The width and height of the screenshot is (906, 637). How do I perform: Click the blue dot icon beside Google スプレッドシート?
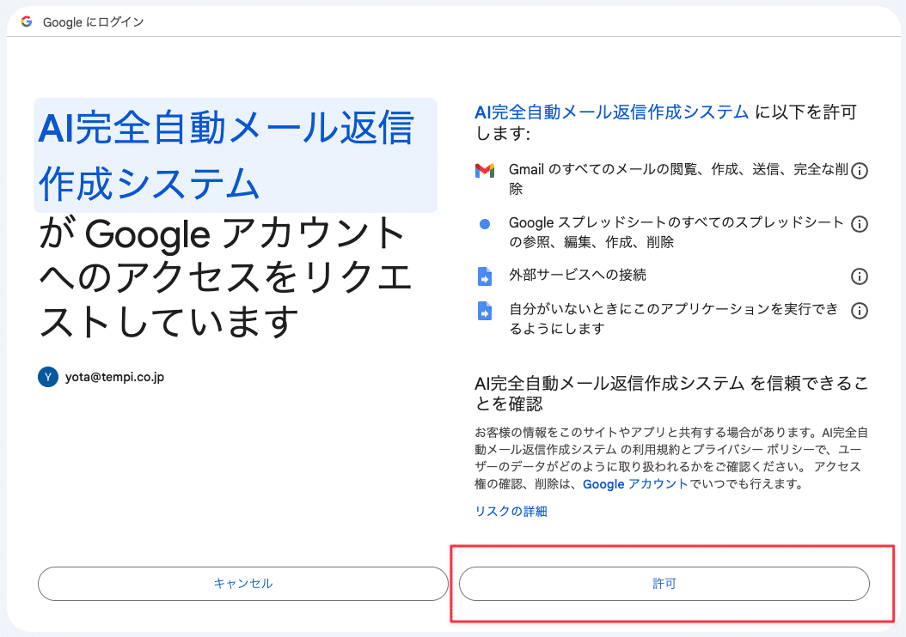coord(484,224)
